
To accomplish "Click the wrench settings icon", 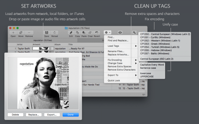I will pyautogui.click(x=134, y=32).
